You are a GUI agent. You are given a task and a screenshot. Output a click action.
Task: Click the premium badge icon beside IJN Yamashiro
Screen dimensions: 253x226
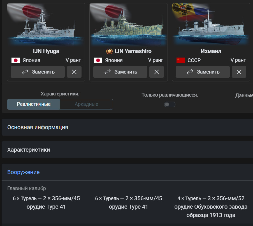click(x=109, y=51)
